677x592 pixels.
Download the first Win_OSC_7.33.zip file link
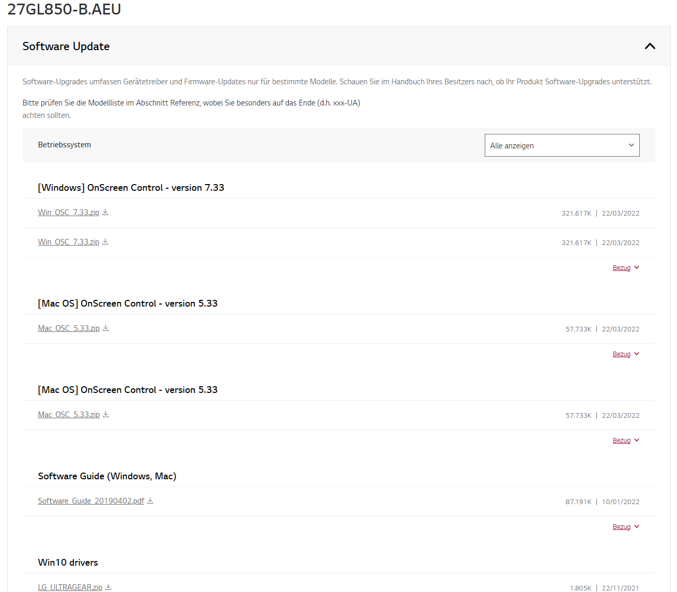pyautogui.click(x=68, y=212)
